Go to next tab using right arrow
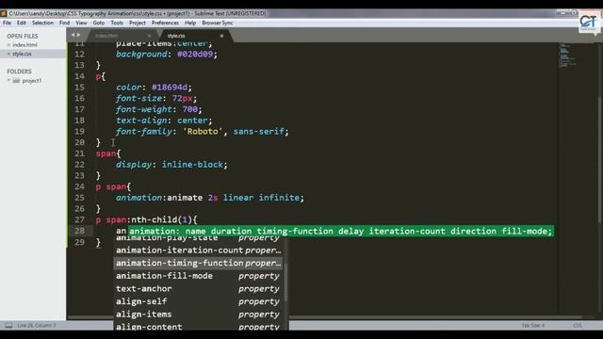The image size is (603, 339). click(79, 35)
